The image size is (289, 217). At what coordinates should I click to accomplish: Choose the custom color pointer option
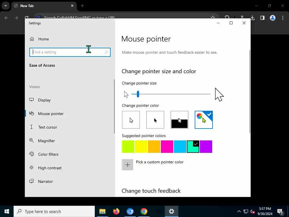204,120
